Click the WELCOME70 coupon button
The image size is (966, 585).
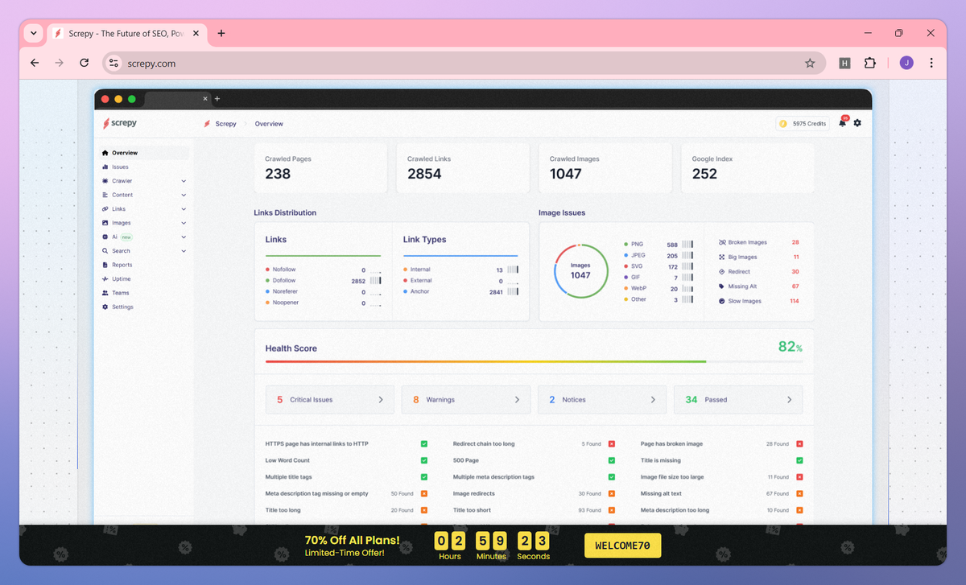[622, 546]
